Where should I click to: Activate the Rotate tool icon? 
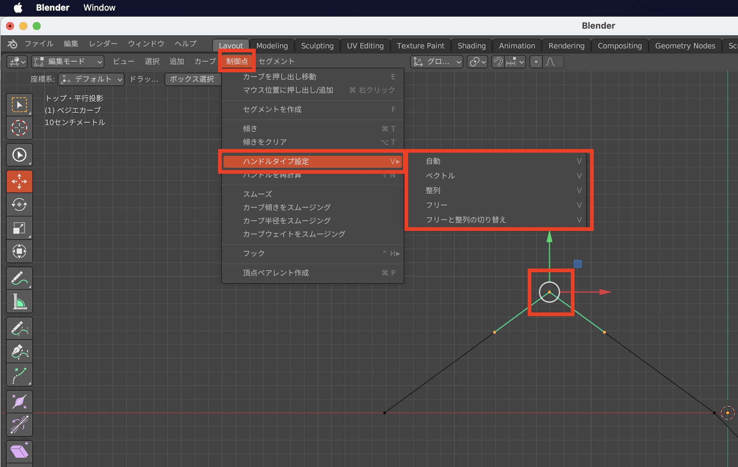pos(19,204)
